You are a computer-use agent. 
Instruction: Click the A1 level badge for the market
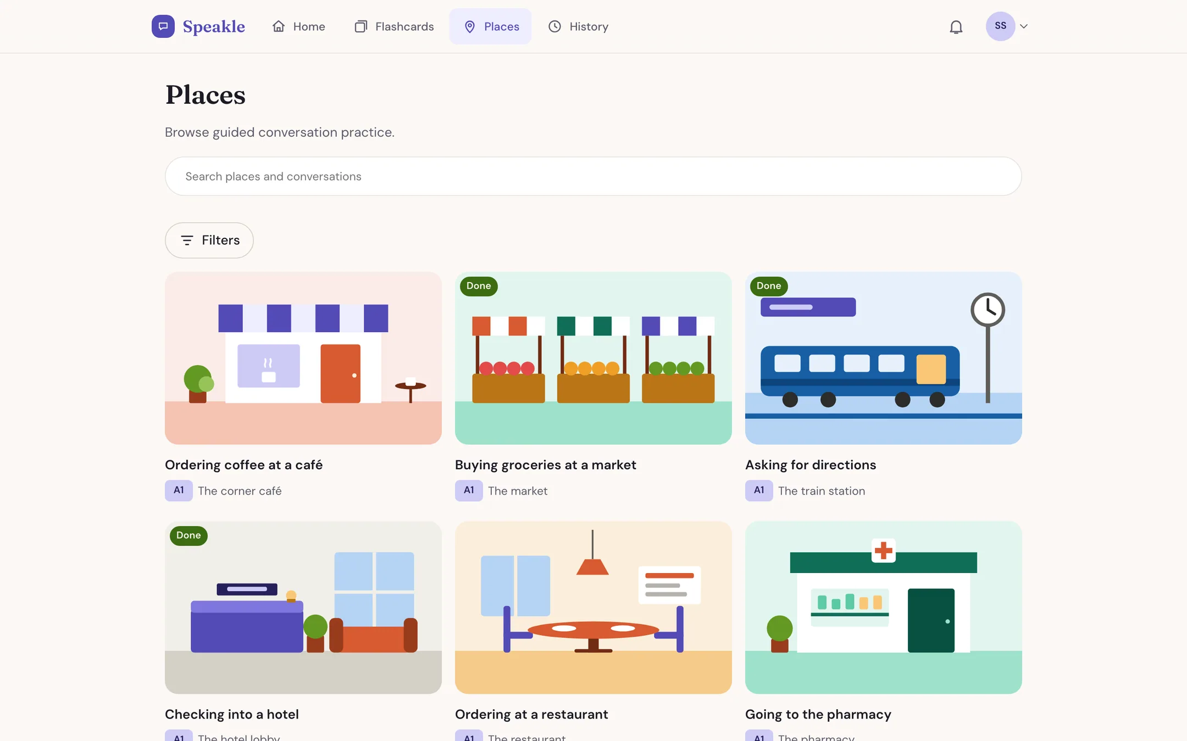coord(469,490)
